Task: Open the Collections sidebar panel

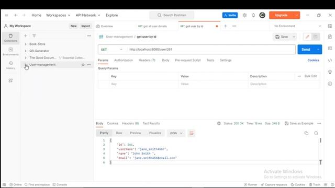Action: coord(10,38)
